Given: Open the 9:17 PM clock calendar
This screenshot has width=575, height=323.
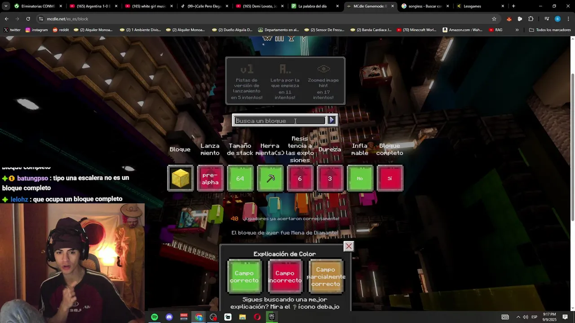Looking at the screenshot, I should 549,317.
